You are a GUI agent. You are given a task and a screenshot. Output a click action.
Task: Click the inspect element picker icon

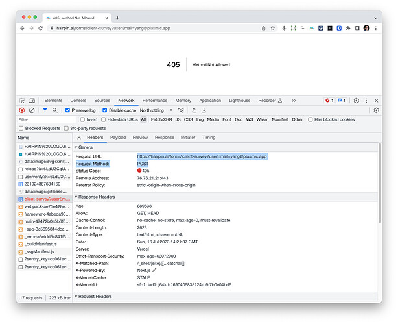22,101
